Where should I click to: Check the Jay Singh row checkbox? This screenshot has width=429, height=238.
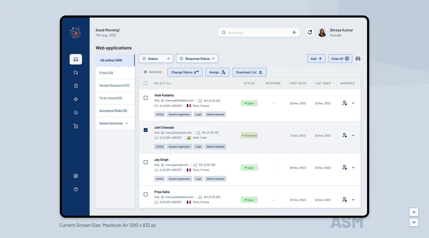(146, 162)
